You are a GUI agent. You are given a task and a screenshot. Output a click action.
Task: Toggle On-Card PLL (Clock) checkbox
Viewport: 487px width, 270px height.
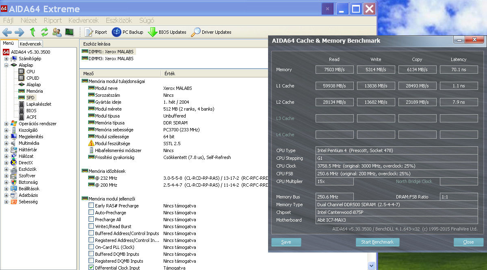pyautogui.click(x=91, y=247)
